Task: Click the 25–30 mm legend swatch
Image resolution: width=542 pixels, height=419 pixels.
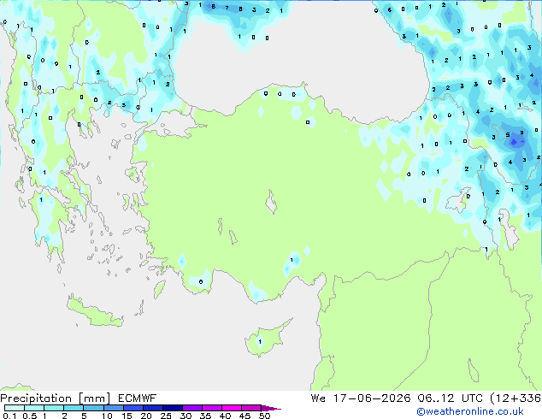Action: (173, 408)
